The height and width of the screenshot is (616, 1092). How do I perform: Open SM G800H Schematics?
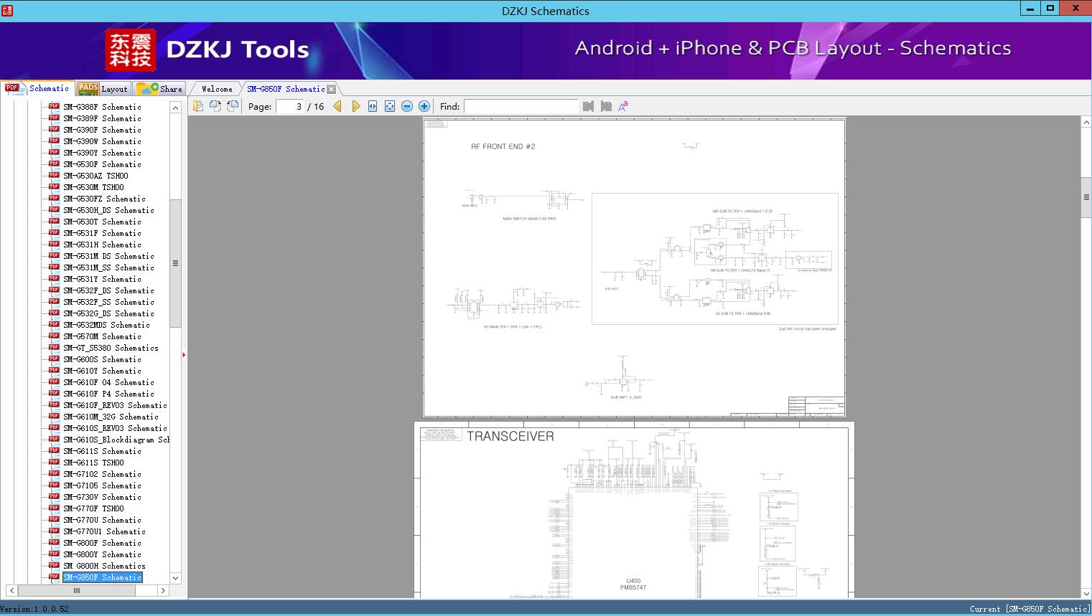click(x=104, y=566)
